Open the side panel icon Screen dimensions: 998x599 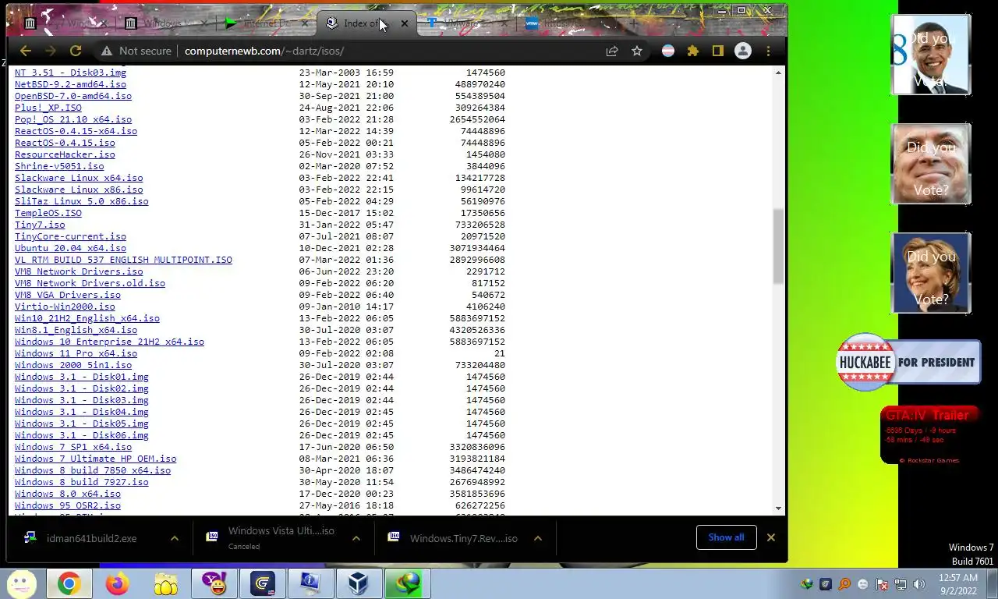point(718,51)
